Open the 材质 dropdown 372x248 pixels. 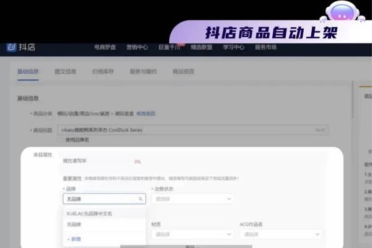[x=193, y=234]
